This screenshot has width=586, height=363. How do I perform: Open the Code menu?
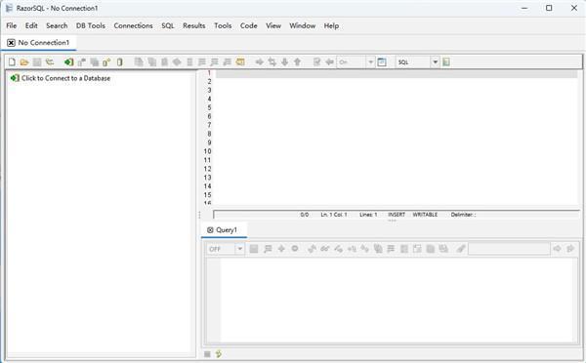pos(248,25)
